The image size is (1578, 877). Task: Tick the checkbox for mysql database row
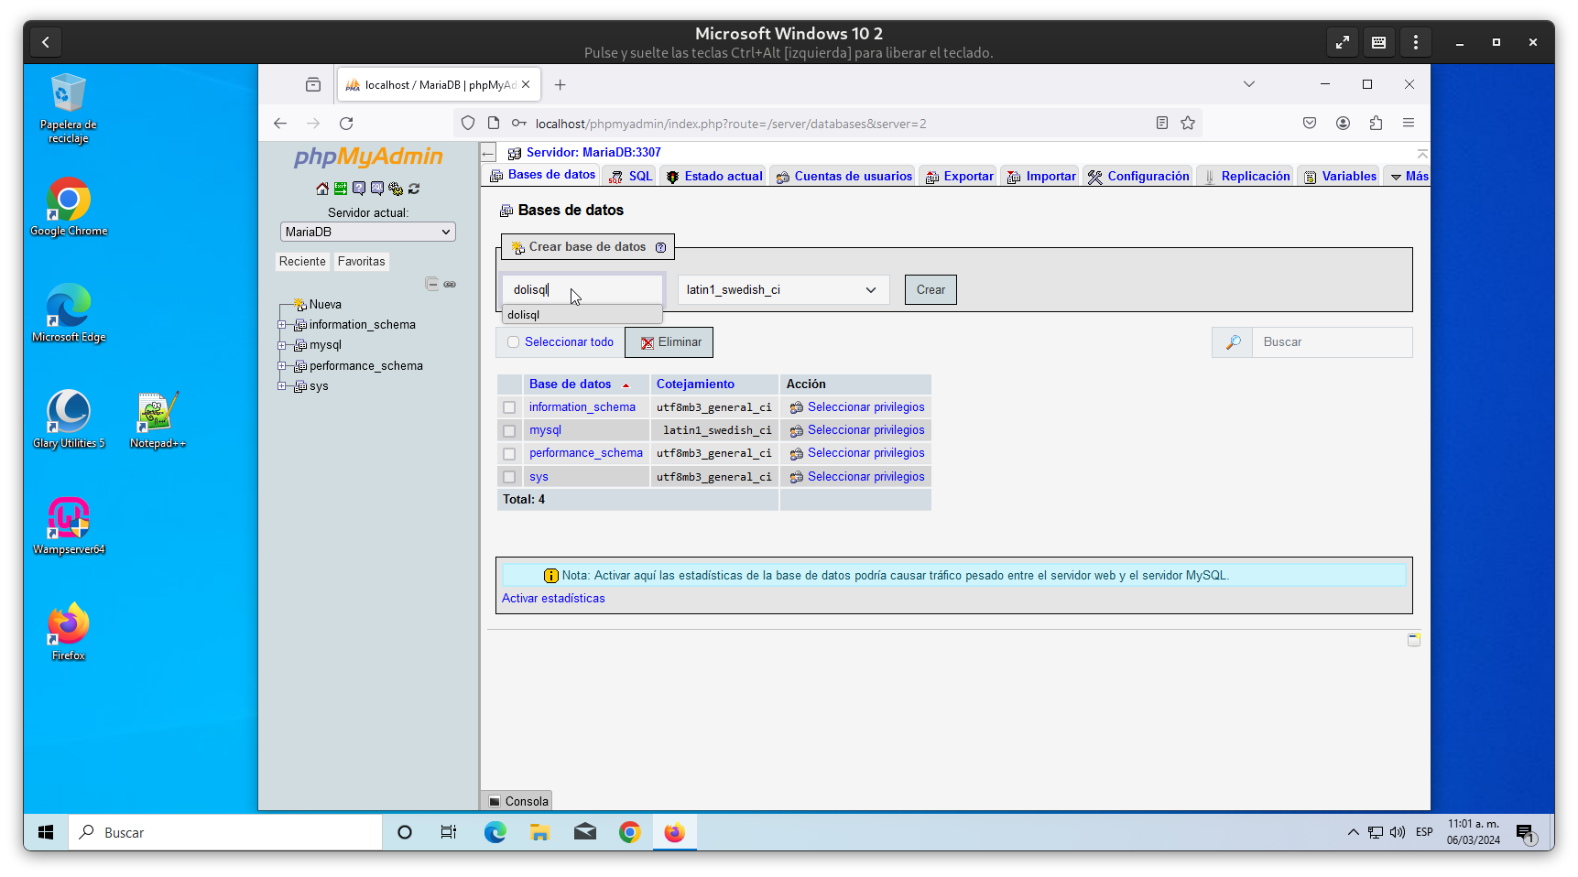coord(509,430)
